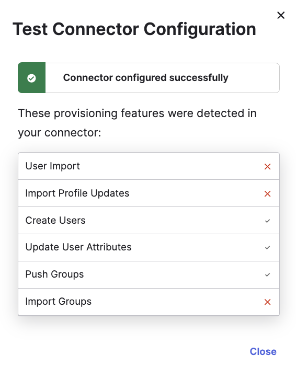
Task: Click the provisioning features detected description text
Action: click(x=137, y=123)
